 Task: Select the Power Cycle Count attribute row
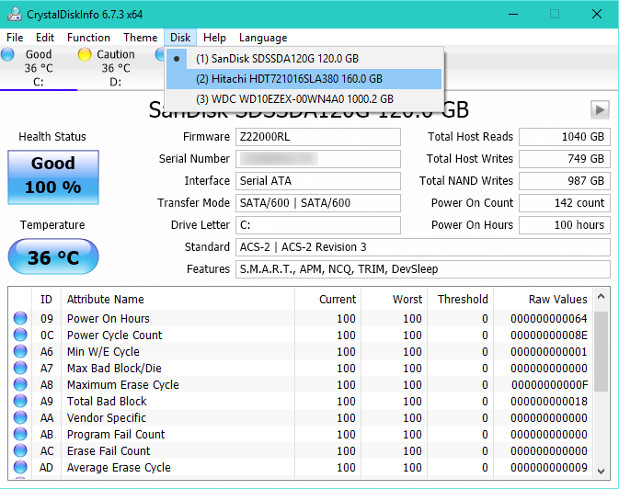[301, 335]
